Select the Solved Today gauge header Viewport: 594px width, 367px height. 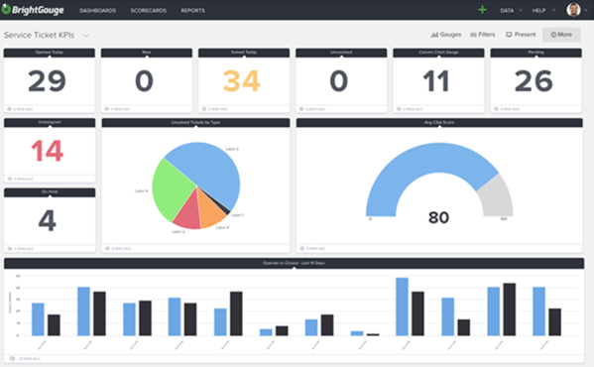(x=244, y=53)
